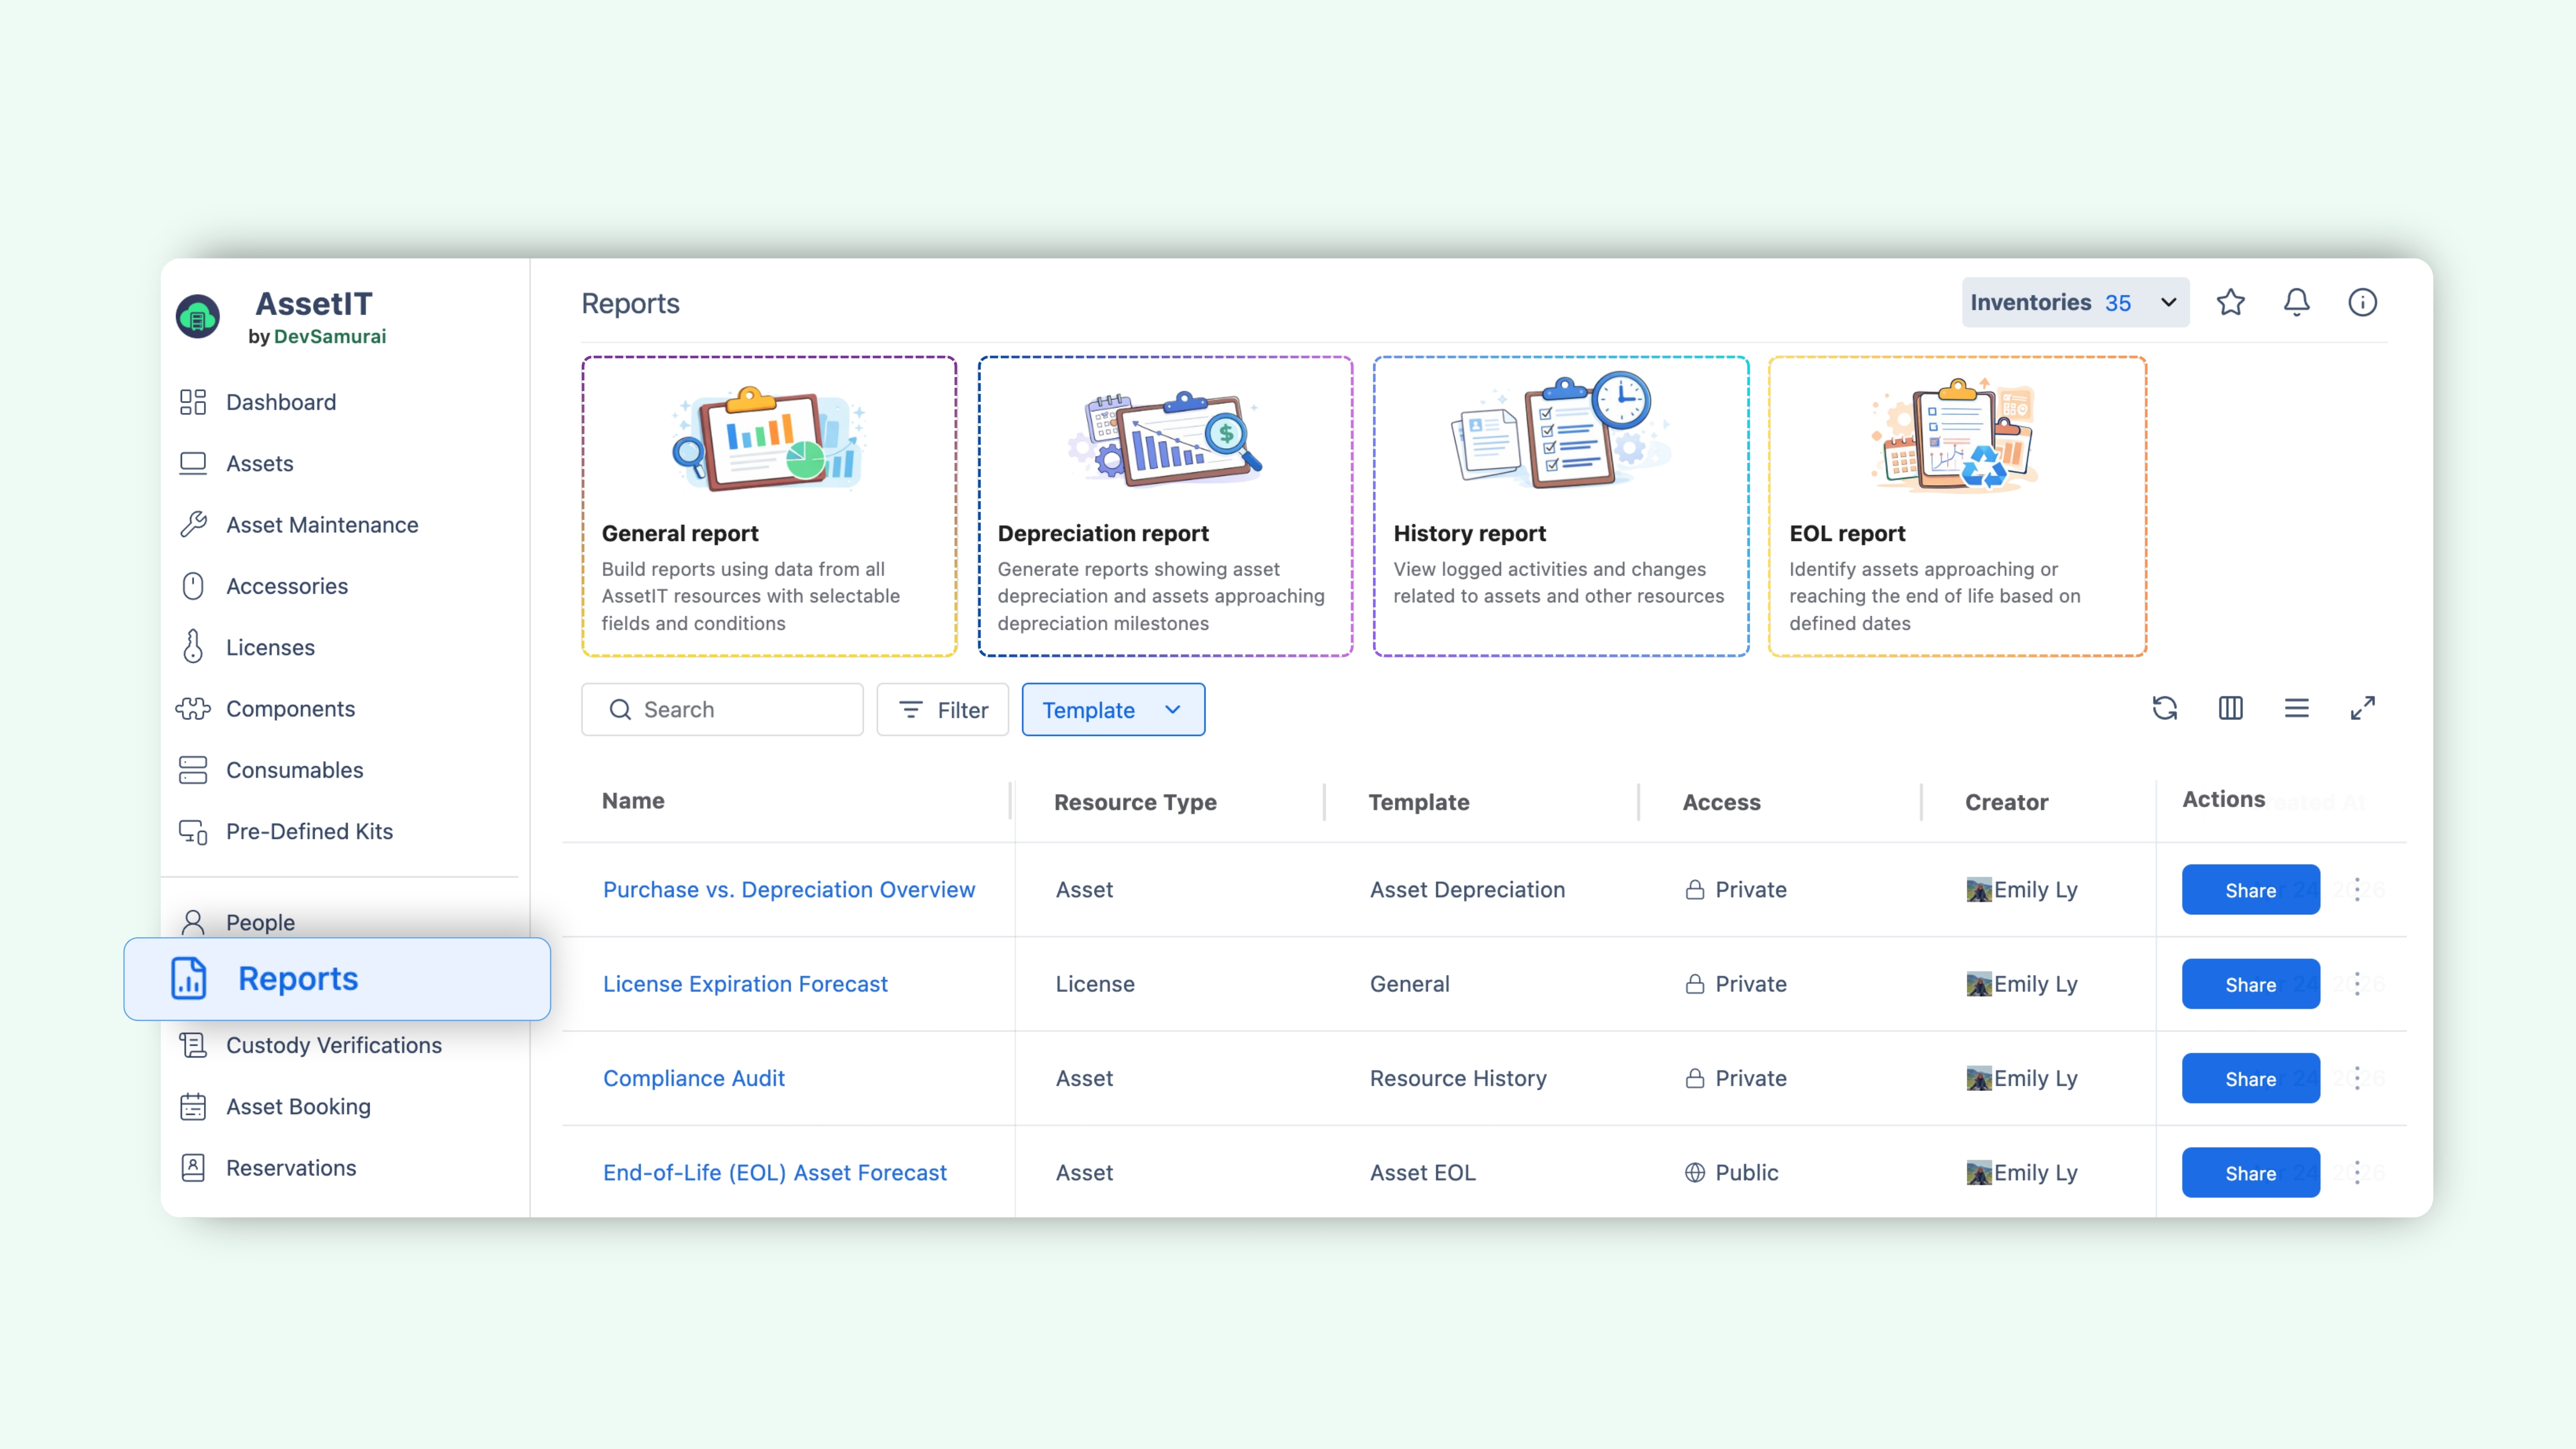The height and width of the screenshot is (1449, 2576).
Task: Change row density with lines icon
Action: coord(2296,709)
